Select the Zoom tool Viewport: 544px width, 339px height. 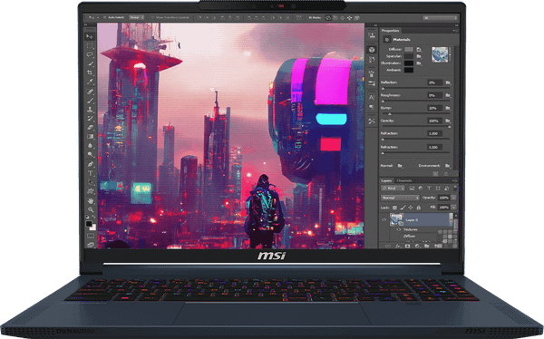(91, 209)
